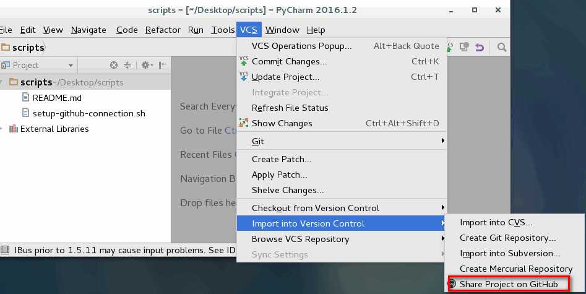Expand Browse VCS Repository submenu
The image size is (586, 294).
point(342,239)
